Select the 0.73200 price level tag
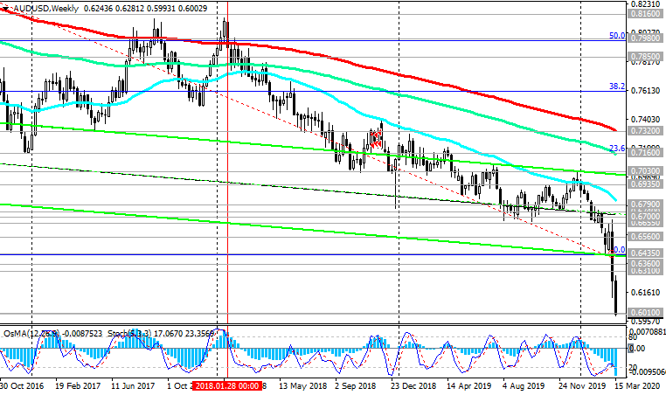This screenshot has width=666, height=395. click(646, 129)
